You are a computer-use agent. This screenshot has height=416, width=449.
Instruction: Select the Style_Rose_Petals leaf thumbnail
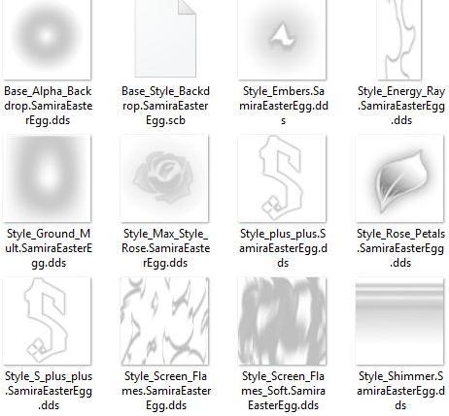[x=399, y=178]
